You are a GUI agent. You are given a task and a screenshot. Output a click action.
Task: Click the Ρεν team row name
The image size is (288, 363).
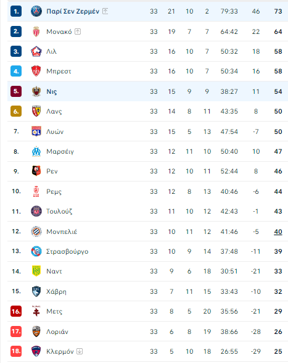coord(52,172)
